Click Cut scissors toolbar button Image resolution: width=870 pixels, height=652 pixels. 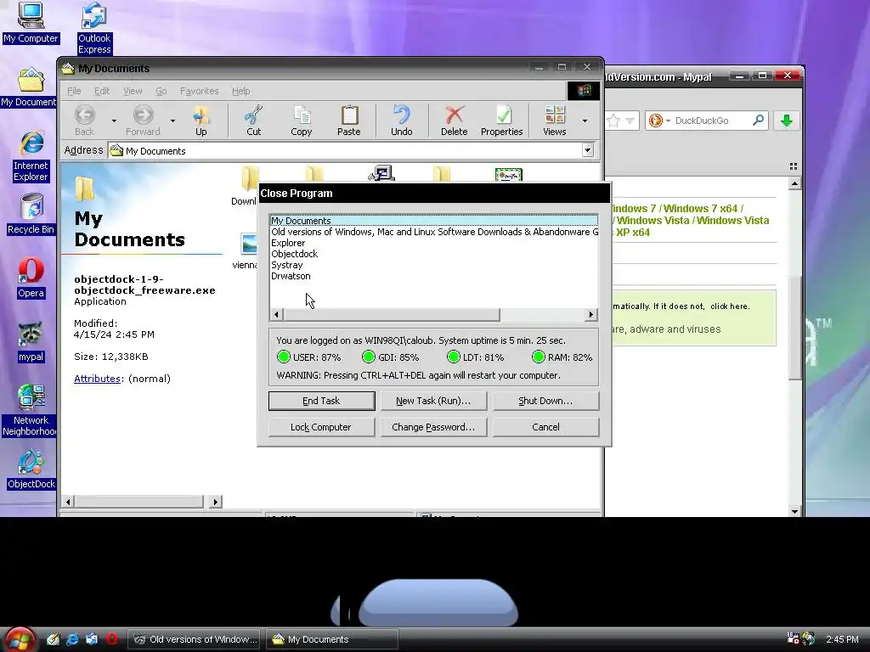pyautogui.click(x=253, y=121)
